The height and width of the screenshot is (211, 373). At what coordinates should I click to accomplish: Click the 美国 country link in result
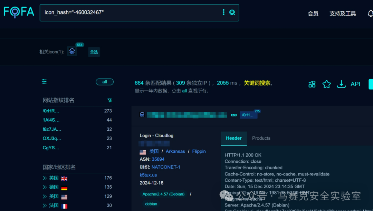154,151
